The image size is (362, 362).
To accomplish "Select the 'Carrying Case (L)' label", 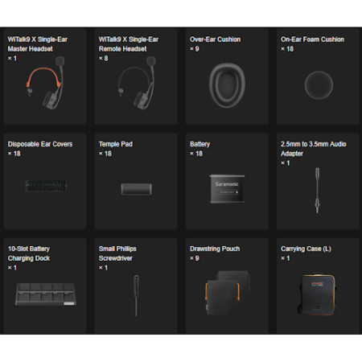I will [306, 249].
